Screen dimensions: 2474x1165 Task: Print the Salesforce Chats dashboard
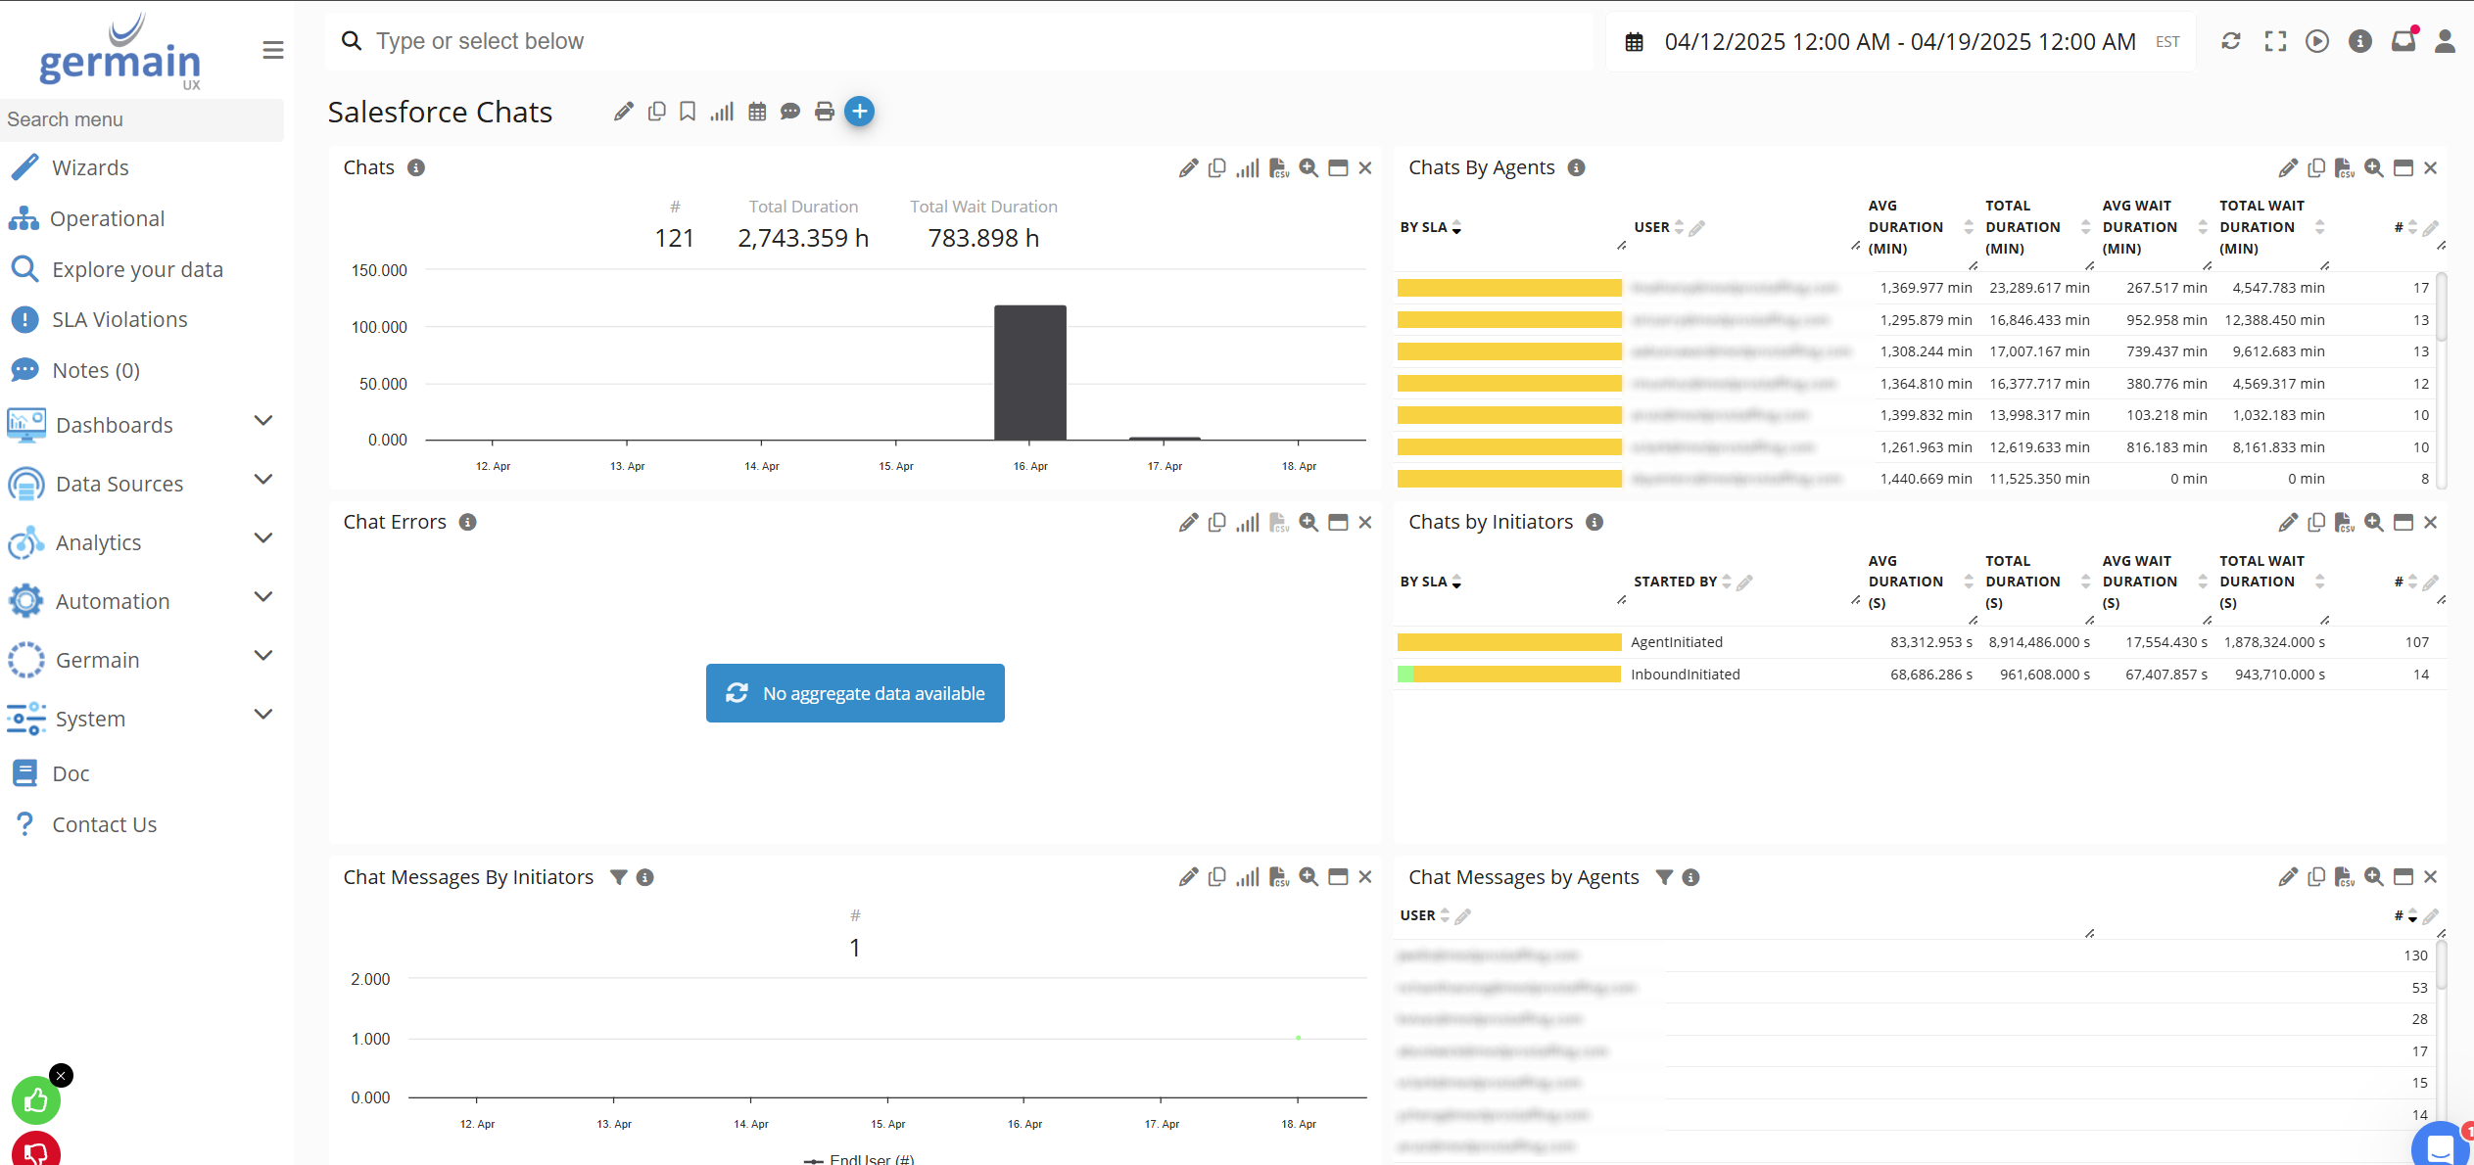click(824, 112)
